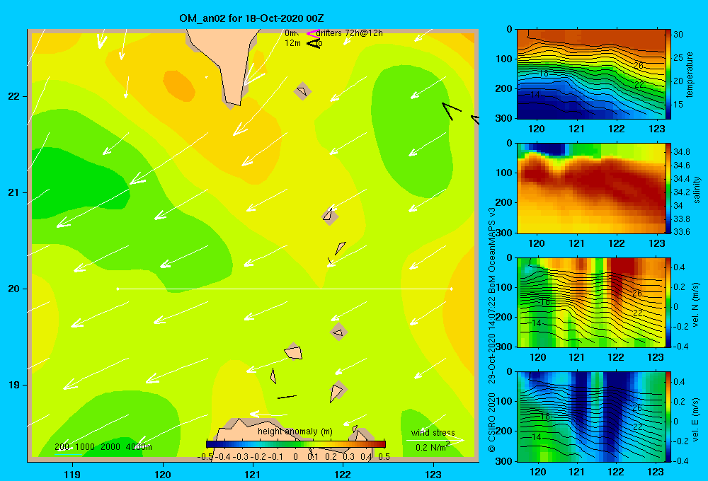Click the '12m' drifter depth label
This screenshot has width=708, height=481.
(292, 43)
